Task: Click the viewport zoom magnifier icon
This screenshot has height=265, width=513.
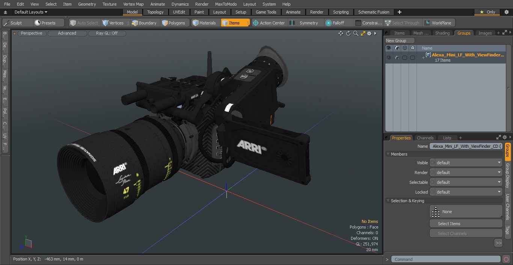Action: coord(356,33)
